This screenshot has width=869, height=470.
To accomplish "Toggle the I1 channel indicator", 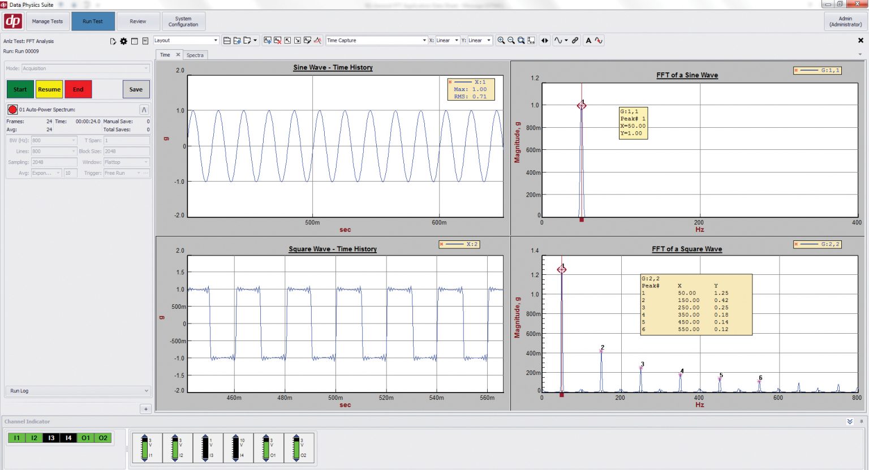I will [x=16, y=438].
